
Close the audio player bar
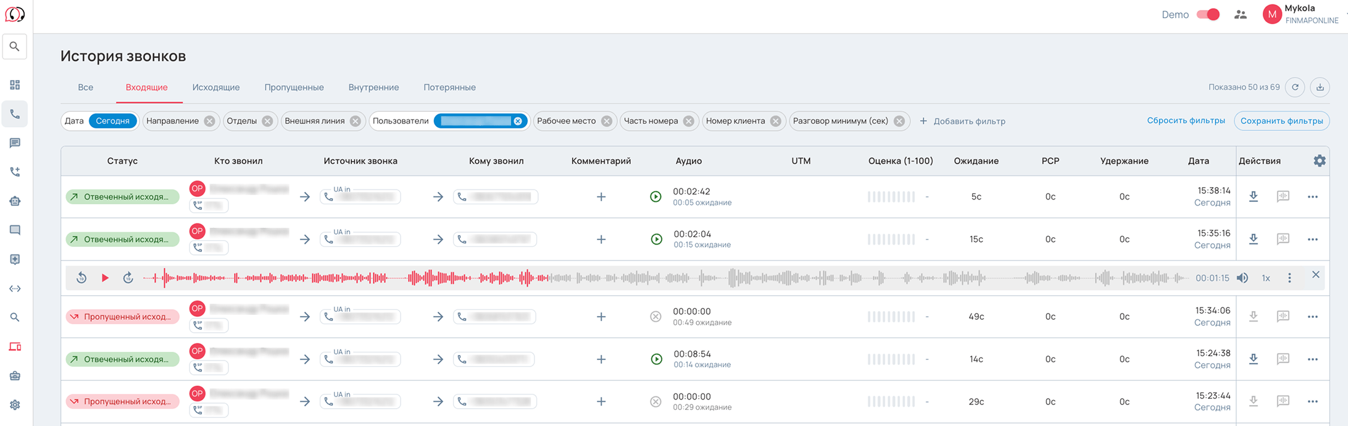tap(1316, 275)
